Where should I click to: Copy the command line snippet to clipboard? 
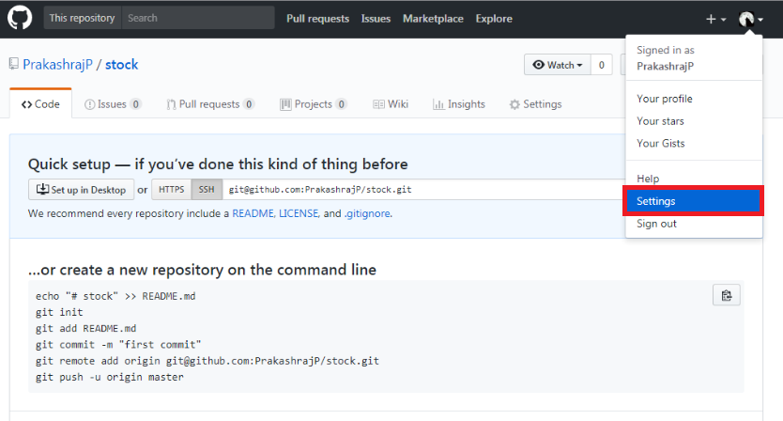coord(726,295)
